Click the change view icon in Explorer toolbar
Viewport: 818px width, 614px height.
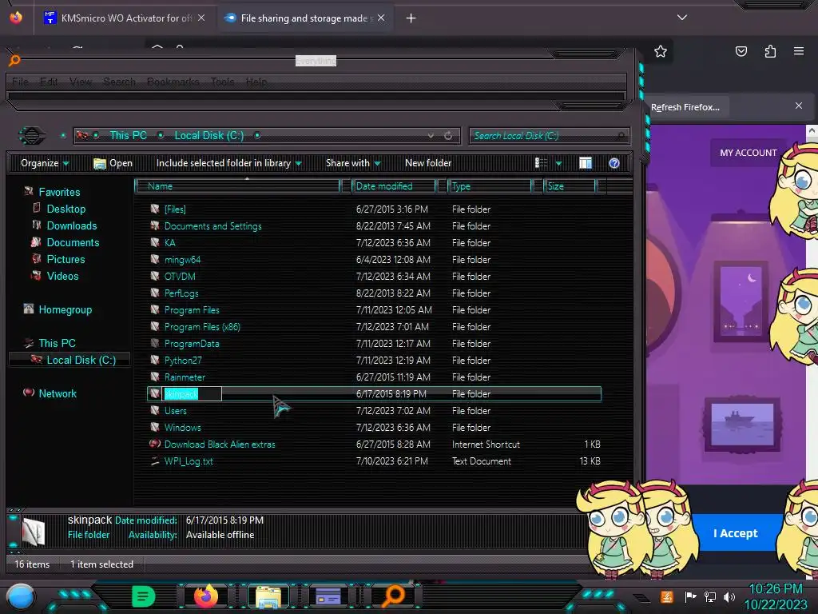(541, 163)
